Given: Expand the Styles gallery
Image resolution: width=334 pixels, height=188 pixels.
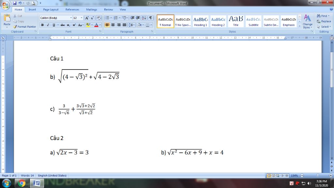Looking at the screenshot, I should pos(300,25).
